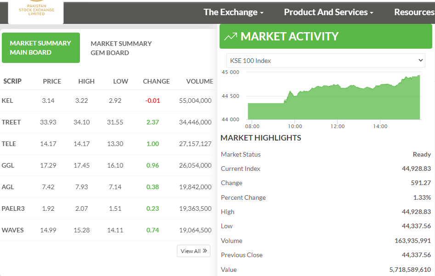Open the Resources menu

[414, 12]
